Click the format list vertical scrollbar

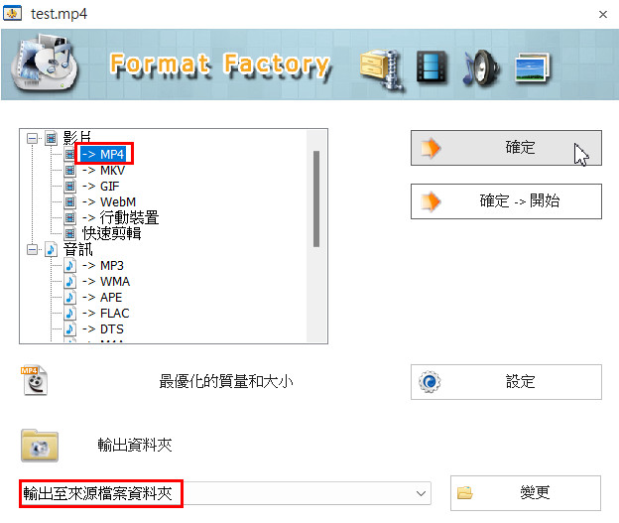pyautogui.click(x=316, y=236)
